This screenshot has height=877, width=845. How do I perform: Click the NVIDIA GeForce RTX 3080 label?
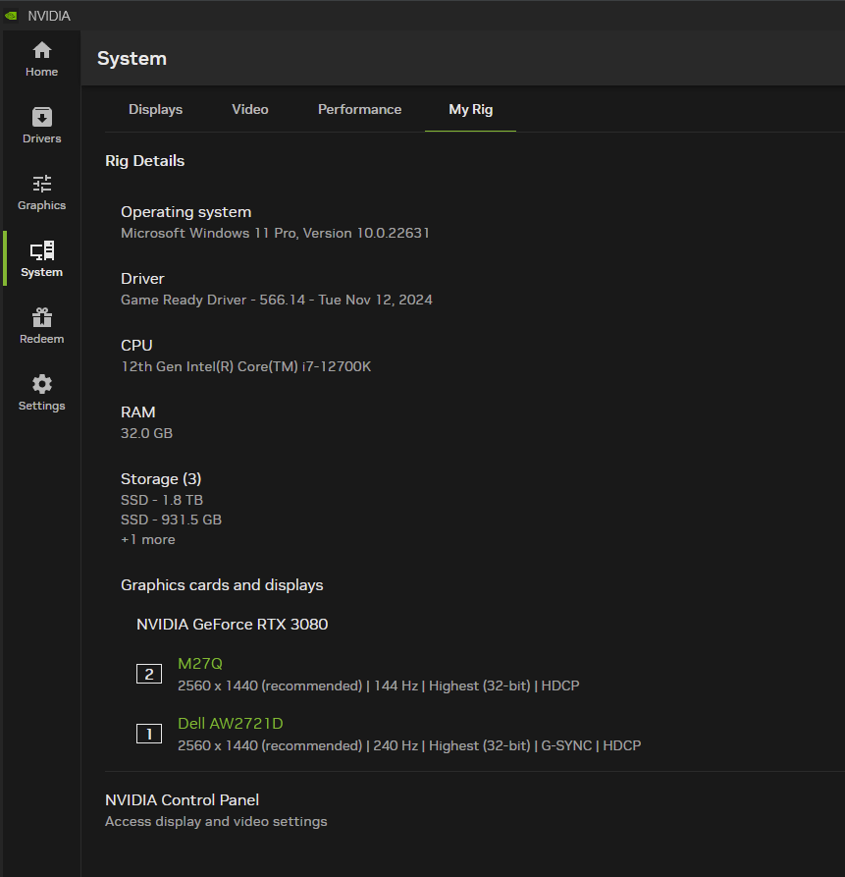[x=232, y=625]
